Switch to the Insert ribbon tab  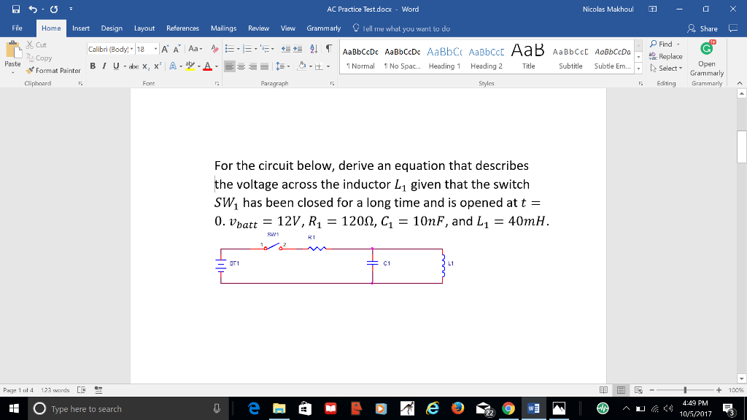[80, 28]
